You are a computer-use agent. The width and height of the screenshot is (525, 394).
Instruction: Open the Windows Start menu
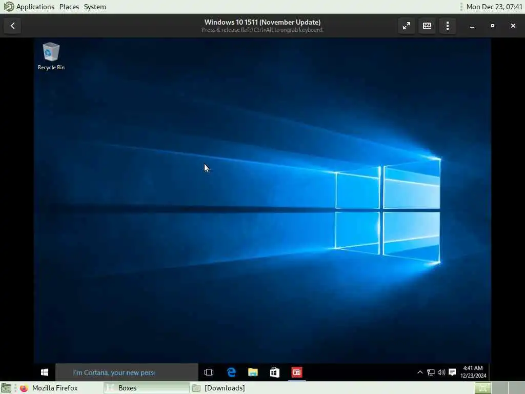(x=45, y=372)
